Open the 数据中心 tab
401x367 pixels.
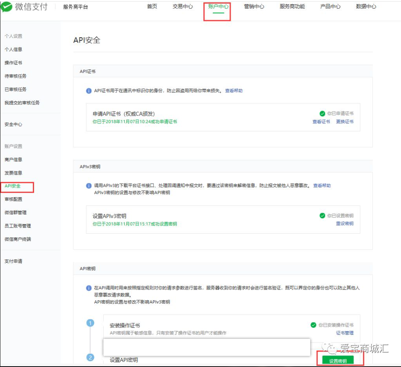(366, 6)
